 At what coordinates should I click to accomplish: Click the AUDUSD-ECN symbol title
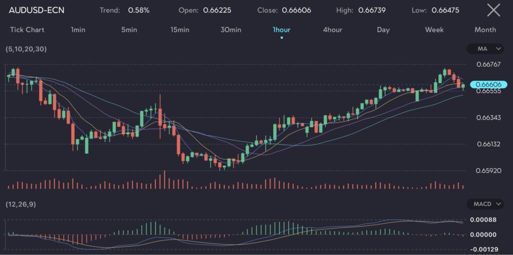point(37,10)
